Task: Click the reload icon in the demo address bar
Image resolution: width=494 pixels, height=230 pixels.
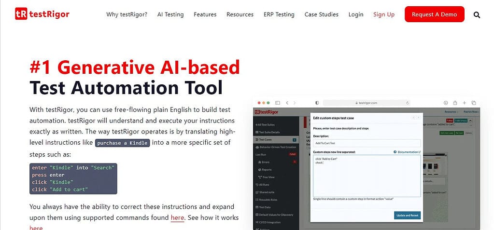Action: (408, 103)
